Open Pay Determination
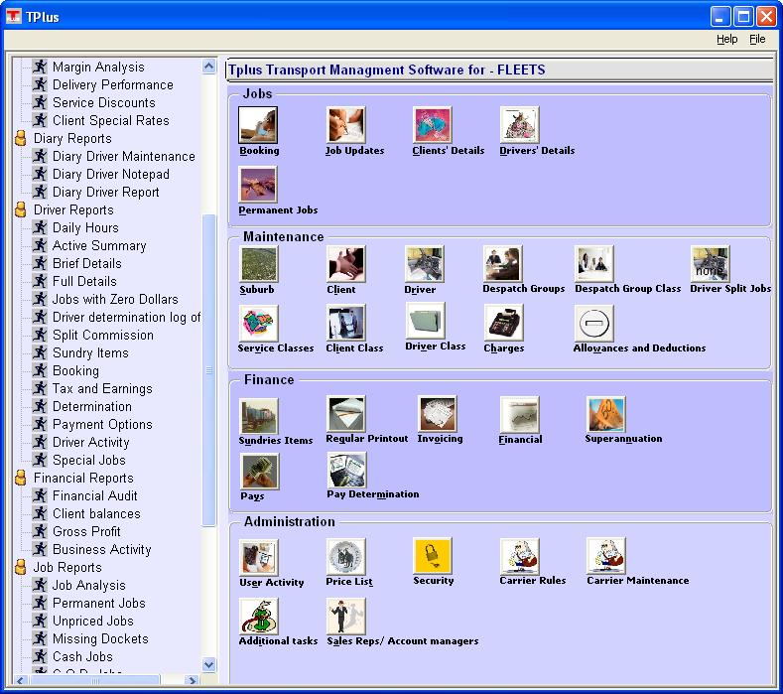Image resolution: width=783 pixels, height=694 pixels. [347, 470]
